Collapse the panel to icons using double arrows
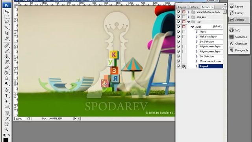 [x=225, y=4]
